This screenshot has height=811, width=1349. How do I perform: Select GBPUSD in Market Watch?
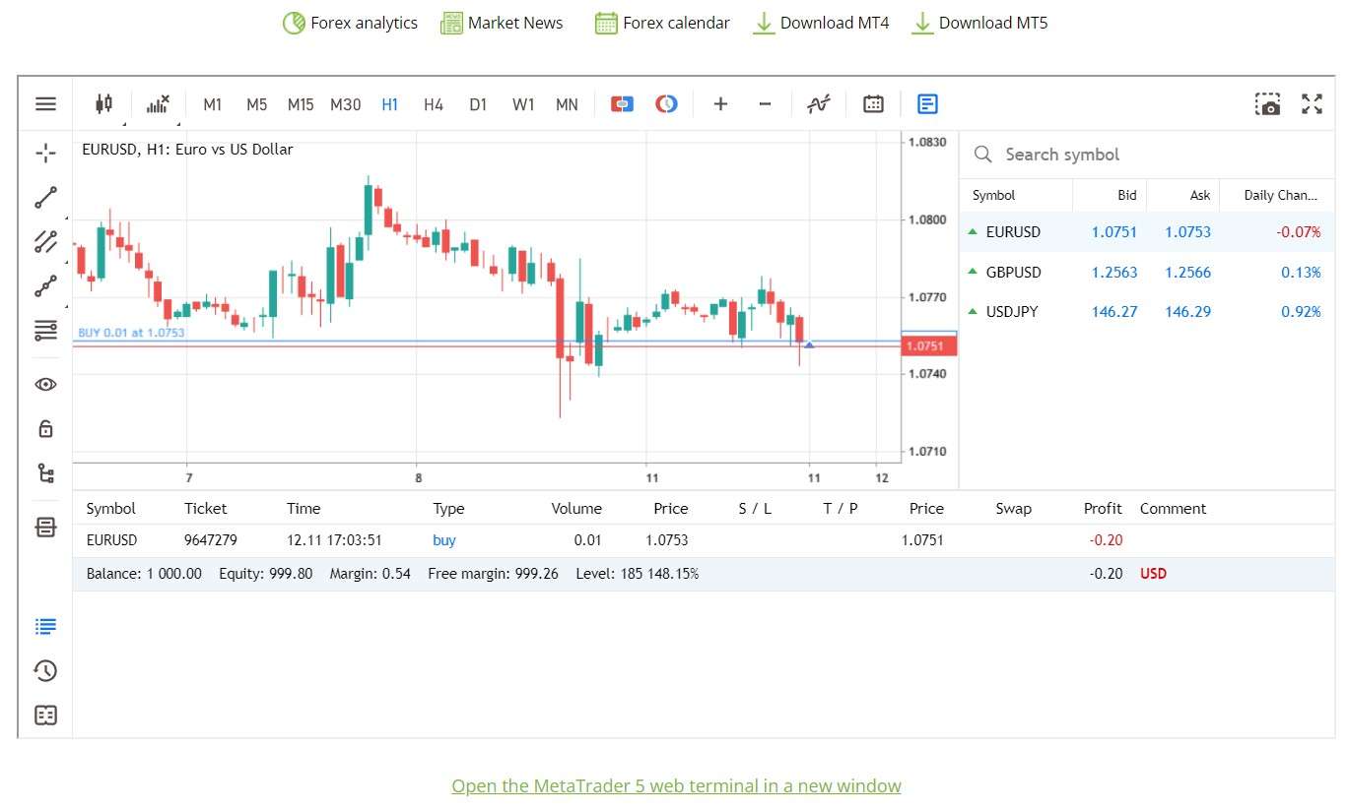1147,273
